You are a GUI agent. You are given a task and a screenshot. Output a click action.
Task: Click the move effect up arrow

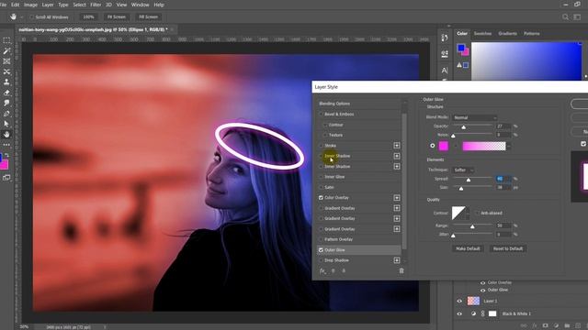click(333, 271)
